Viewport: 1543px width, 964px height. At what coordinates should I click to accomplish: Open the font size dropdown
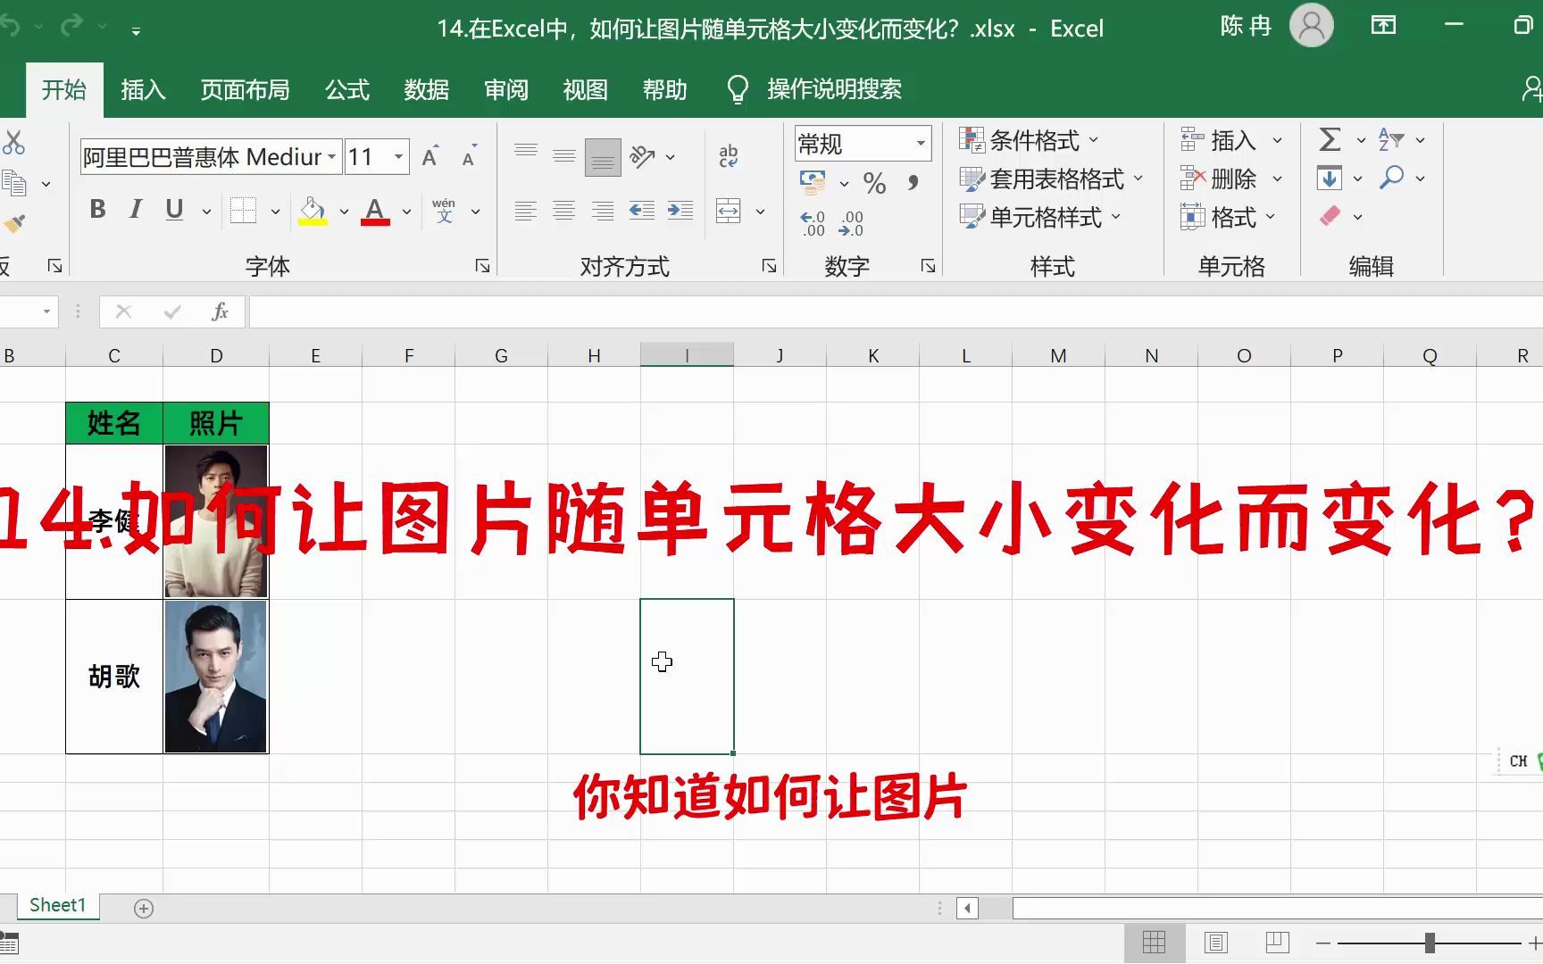(399, 156)
